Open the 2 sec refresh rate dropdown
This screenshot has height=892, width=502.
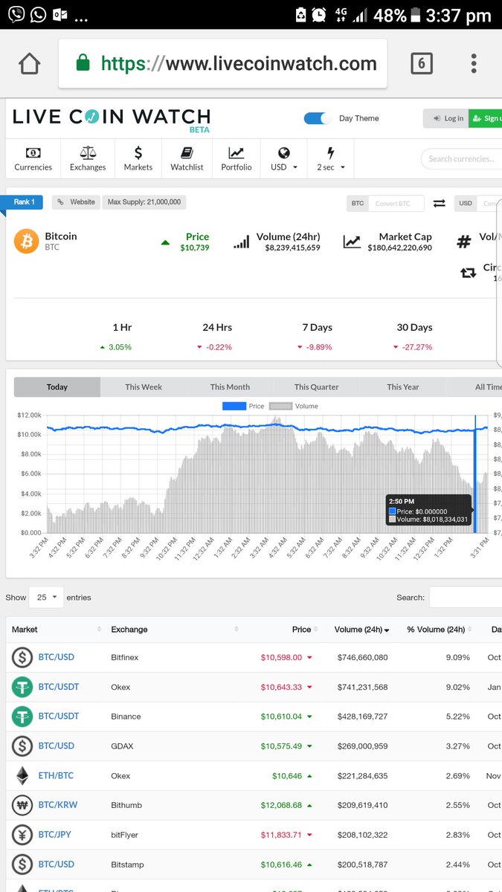[331, 158]
